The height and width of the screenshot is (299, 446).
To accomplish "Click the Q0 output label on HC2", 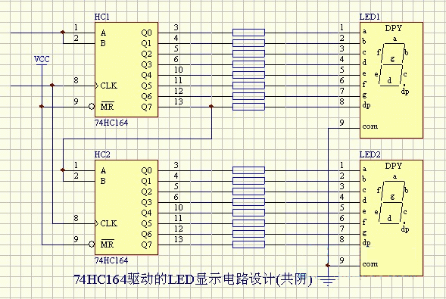I will click(x=146, y=170).
